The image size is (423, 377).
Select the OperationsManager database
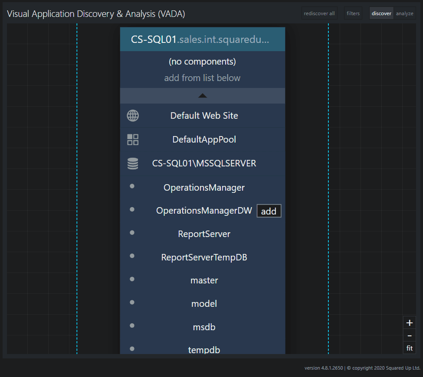(x=203, y=188)
